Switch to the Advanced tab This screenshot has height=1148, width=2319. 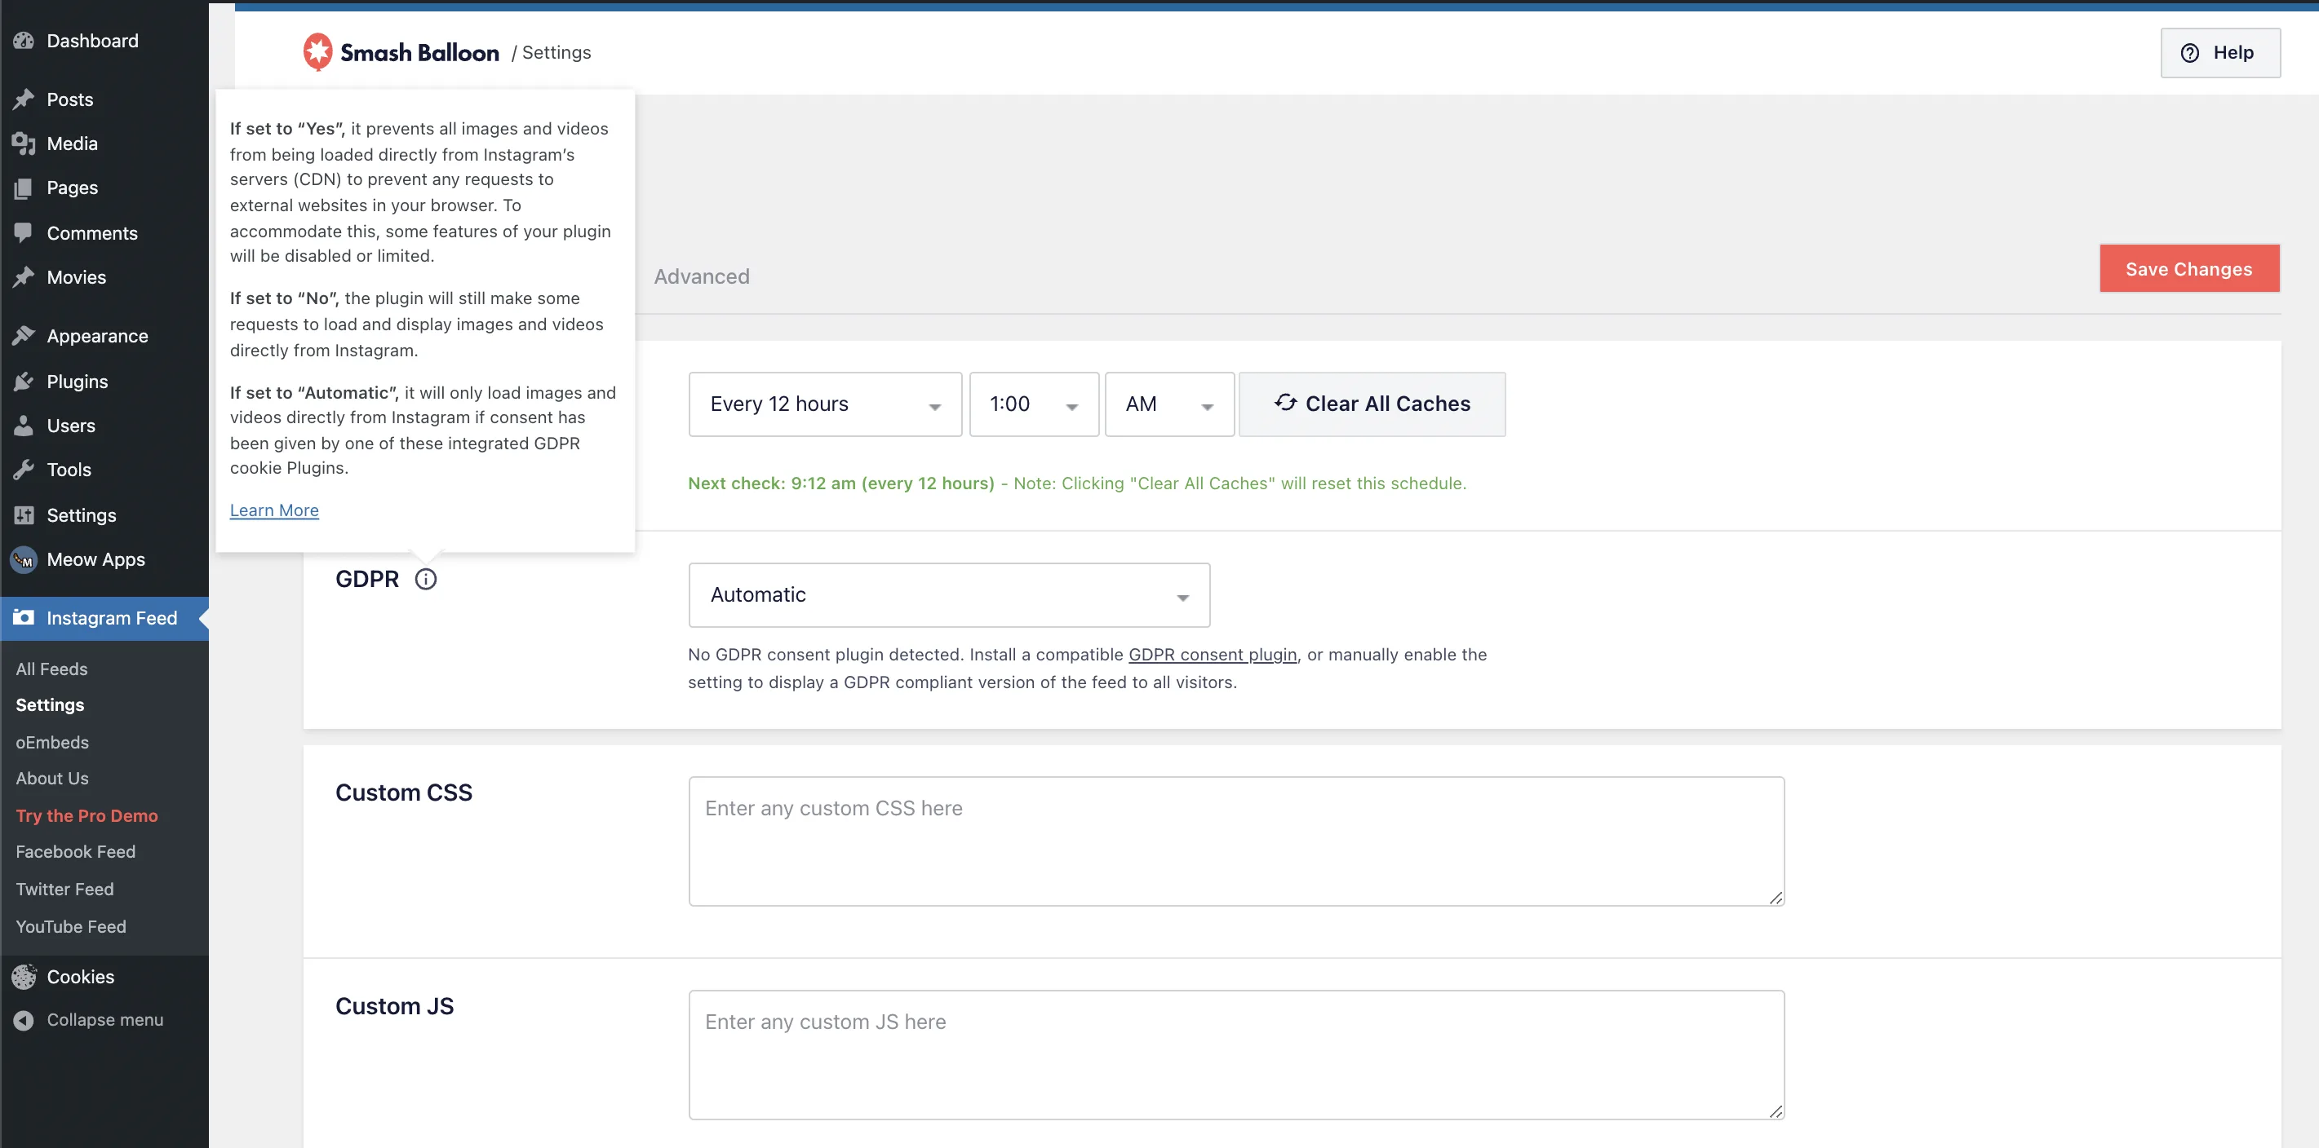pyautogui.click(x=701, y=276)
